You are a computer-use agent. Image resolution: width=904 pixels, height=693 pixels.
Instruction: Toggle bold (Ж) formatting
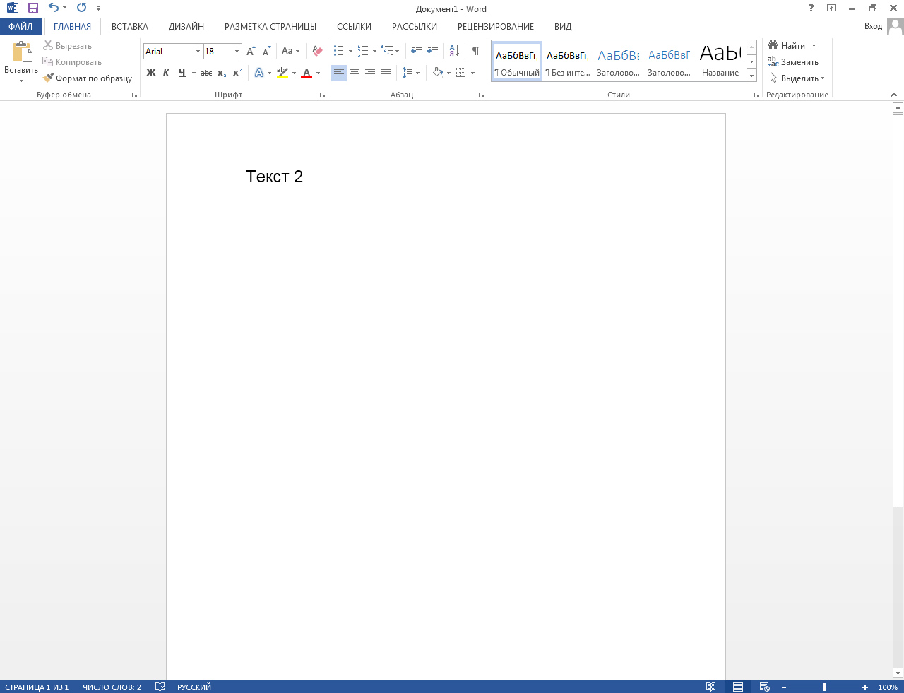pos(151,73)
